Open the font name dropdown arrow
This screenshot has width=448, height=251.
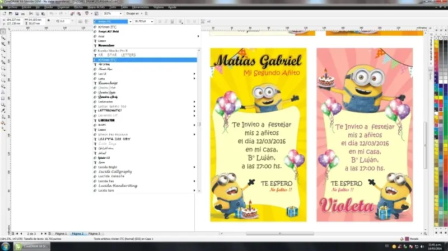pyautogui.click(x=130, y=21)
